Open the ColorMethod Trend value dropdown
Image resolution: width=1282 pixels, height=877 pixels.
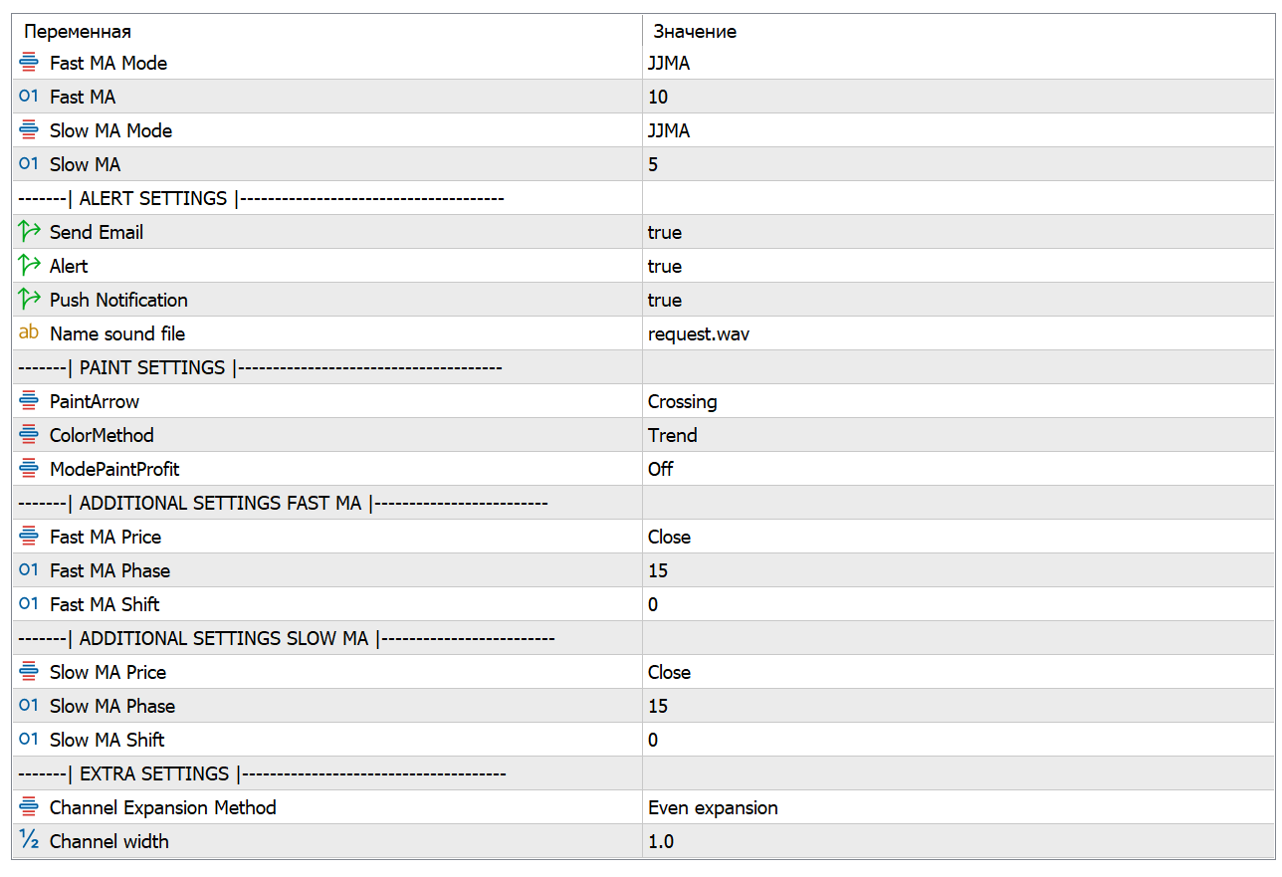pyautogui.click(x=673, y=435)
